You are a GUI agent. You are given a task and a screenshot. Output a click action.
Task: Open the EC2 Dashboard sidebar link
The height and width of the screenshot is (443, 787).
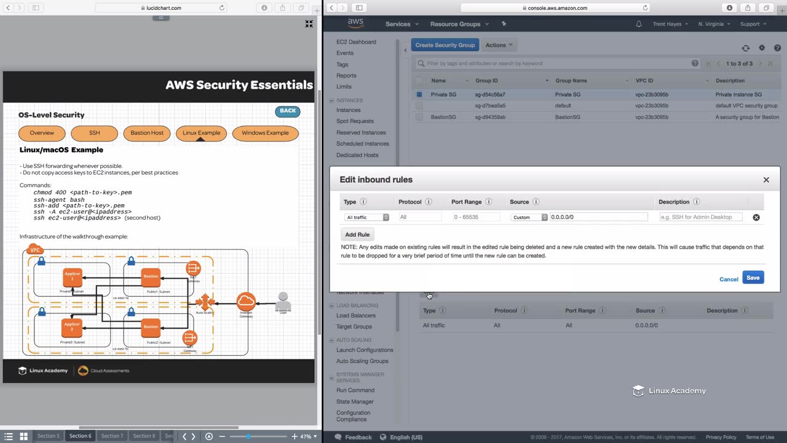click(x=356, y=42)
